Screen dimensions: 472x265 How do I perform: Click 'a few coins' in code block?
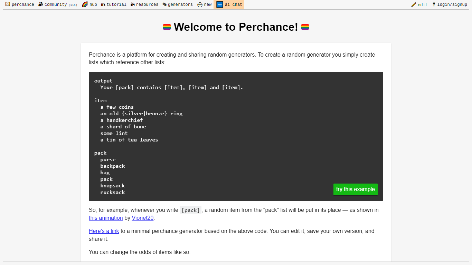click(117, 107)
